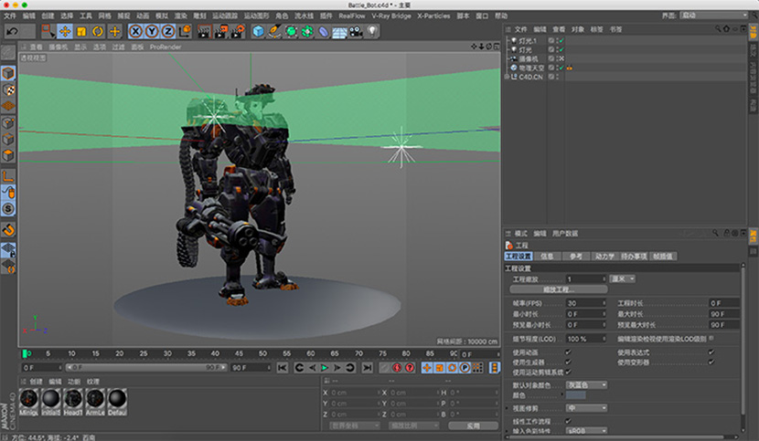Open the RealFlow menu

tap(352, 16)
